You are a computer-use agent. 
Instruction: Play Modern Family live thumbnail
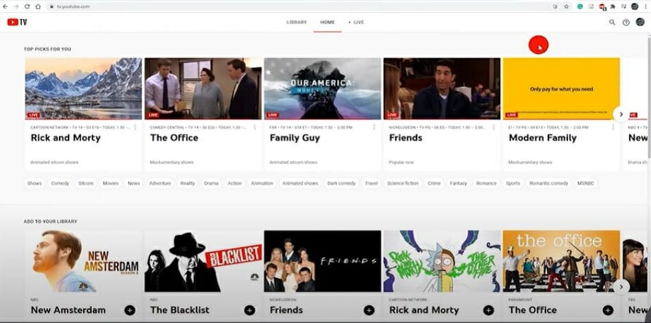561,89
